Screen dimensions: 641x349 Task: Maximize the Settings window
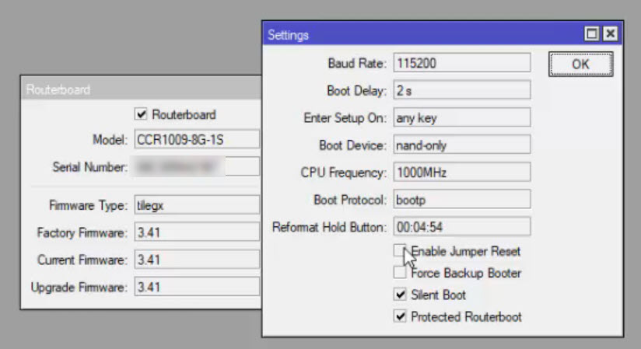click(x=591, y=33)
